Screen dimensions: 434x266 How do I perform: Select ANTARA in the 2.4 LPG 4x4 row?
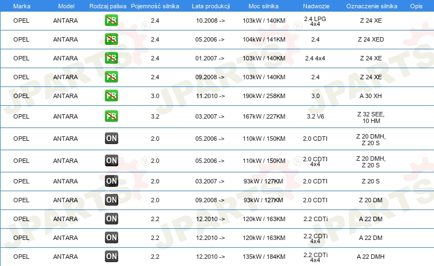click(65, 21)
